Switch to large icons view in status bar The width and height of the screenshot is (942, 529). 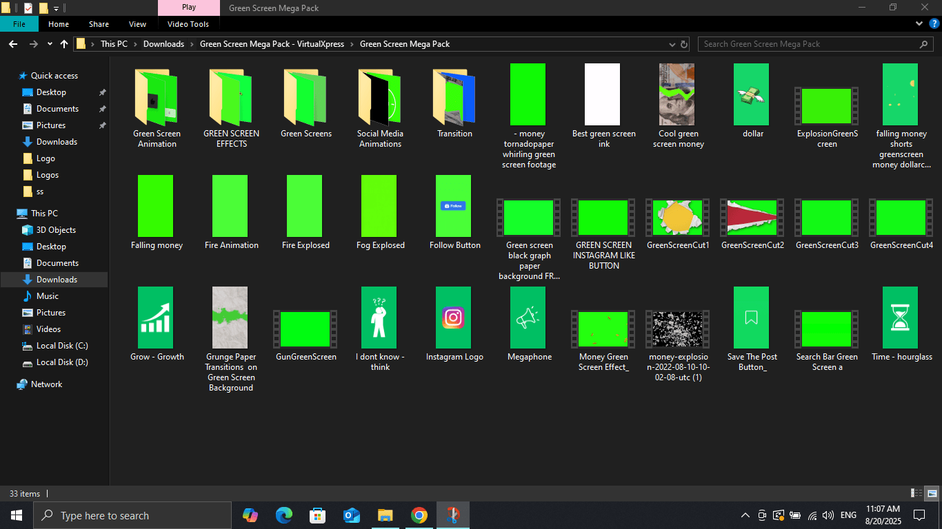(x=932, y=493)
